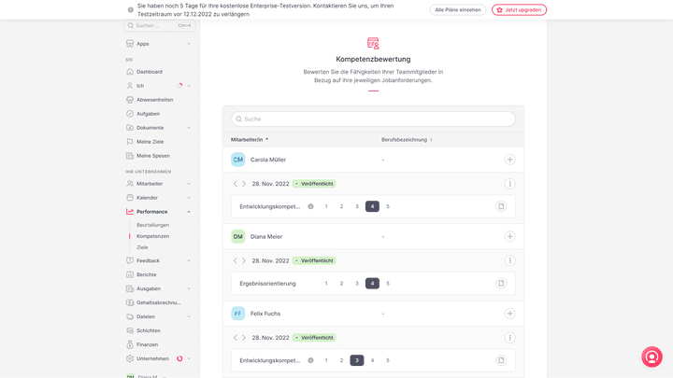The image size is (673, 378).
Task: Click the Suche field above employee list
Action: click(373, 119)
